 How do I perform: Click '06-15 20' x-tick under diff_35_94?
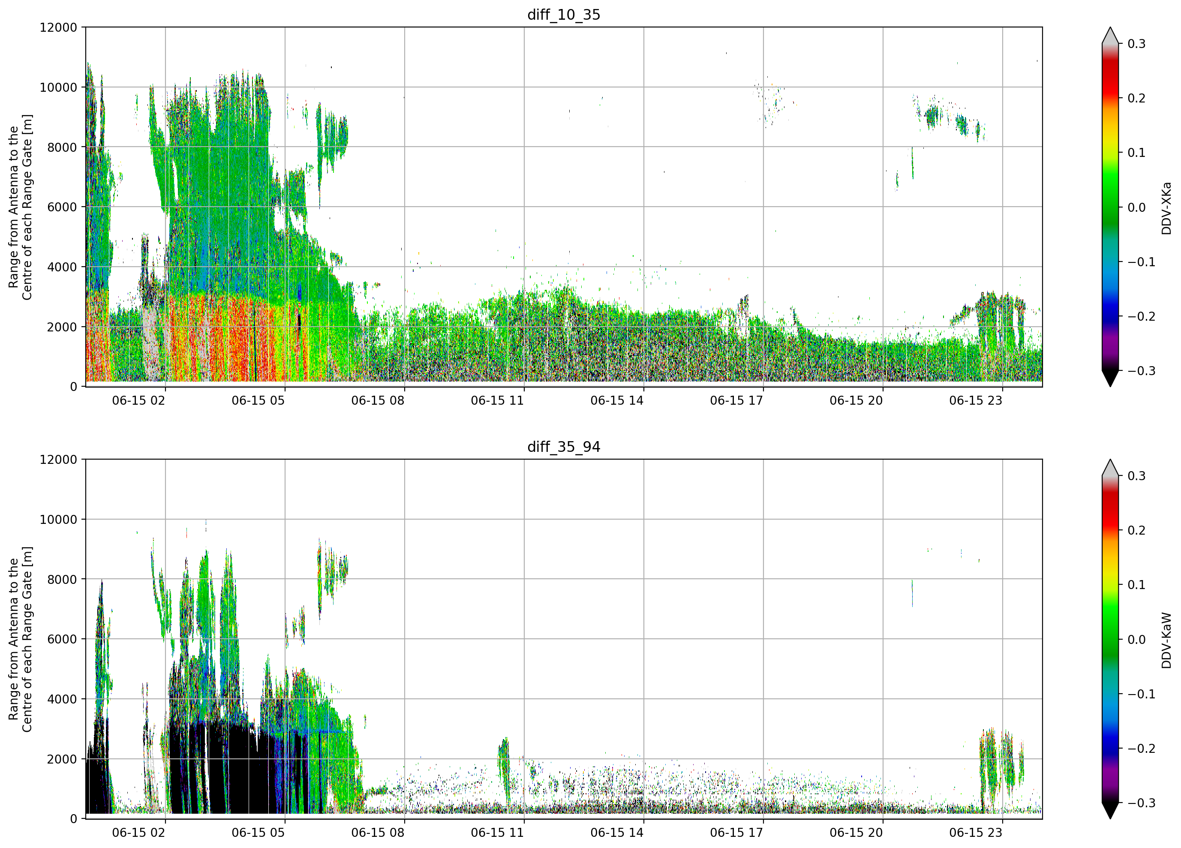[x=856, y=833]
